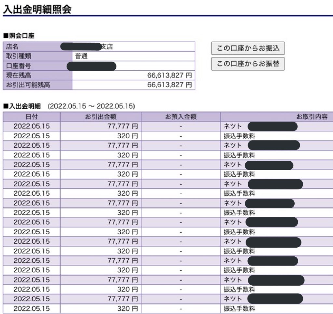Screen dimensions: 333x314
Task: Select the 現在残高 amount 66,613,827 円
Action: click(169, 75)
